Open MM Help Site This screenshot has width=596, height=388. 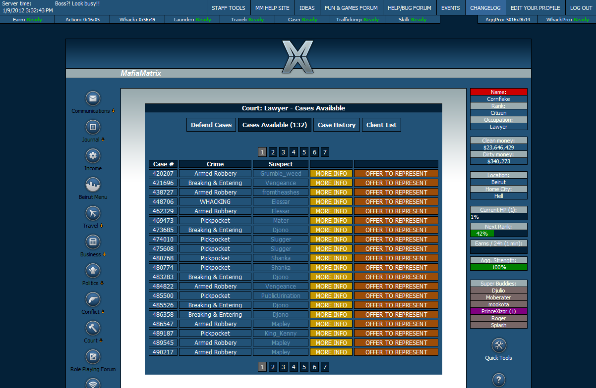[272, 7]
